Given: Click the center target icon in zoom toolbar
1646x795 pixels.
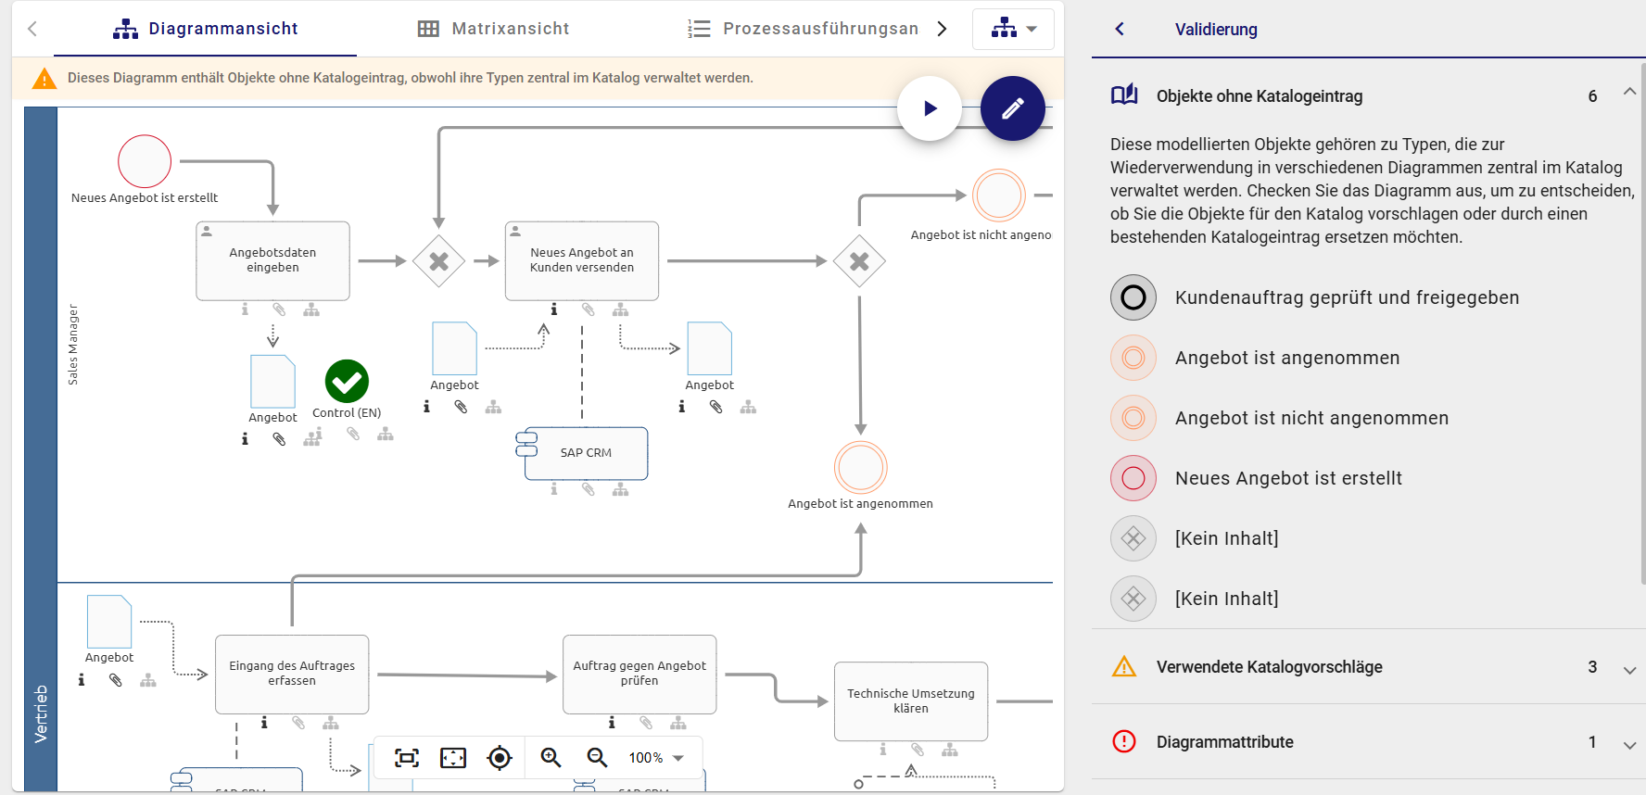Looking at the screenshot, I should click(x=500, y=758).
